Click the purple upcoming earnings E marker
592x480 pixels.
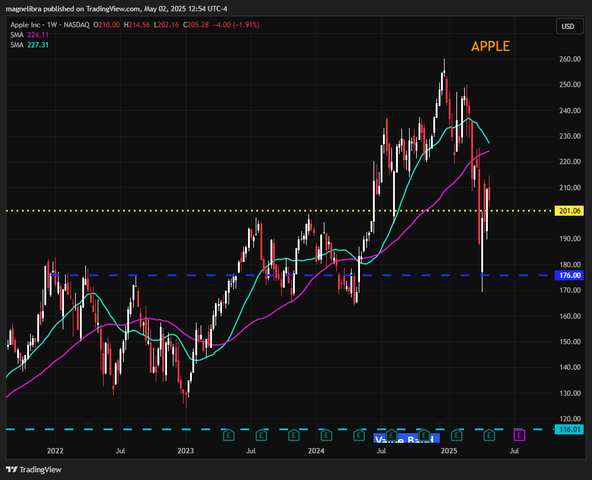tap(520, 436)
